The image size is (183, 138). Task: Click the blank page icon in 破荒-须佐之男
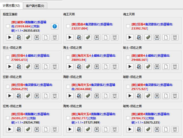[x=166, y=129]
